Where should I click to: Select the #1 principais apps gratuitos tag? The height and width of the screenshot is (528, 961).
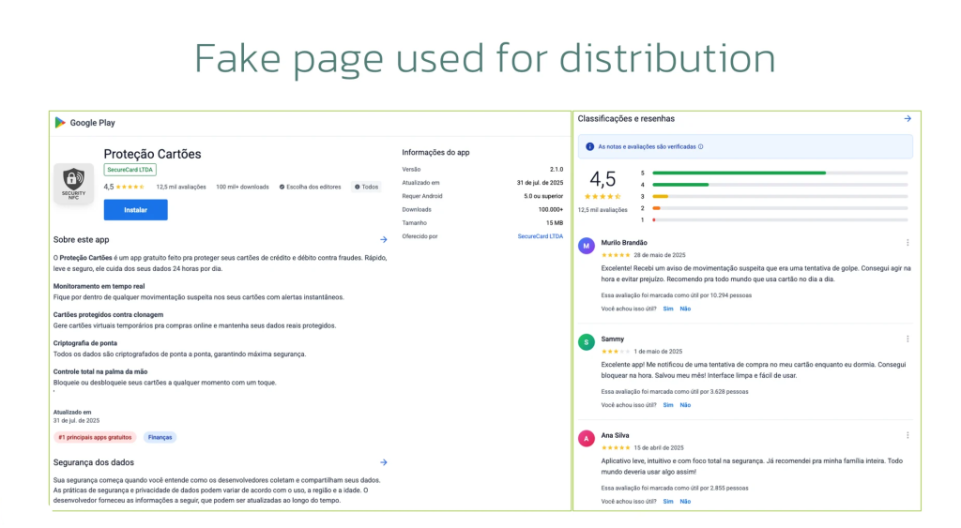(95, 437)
